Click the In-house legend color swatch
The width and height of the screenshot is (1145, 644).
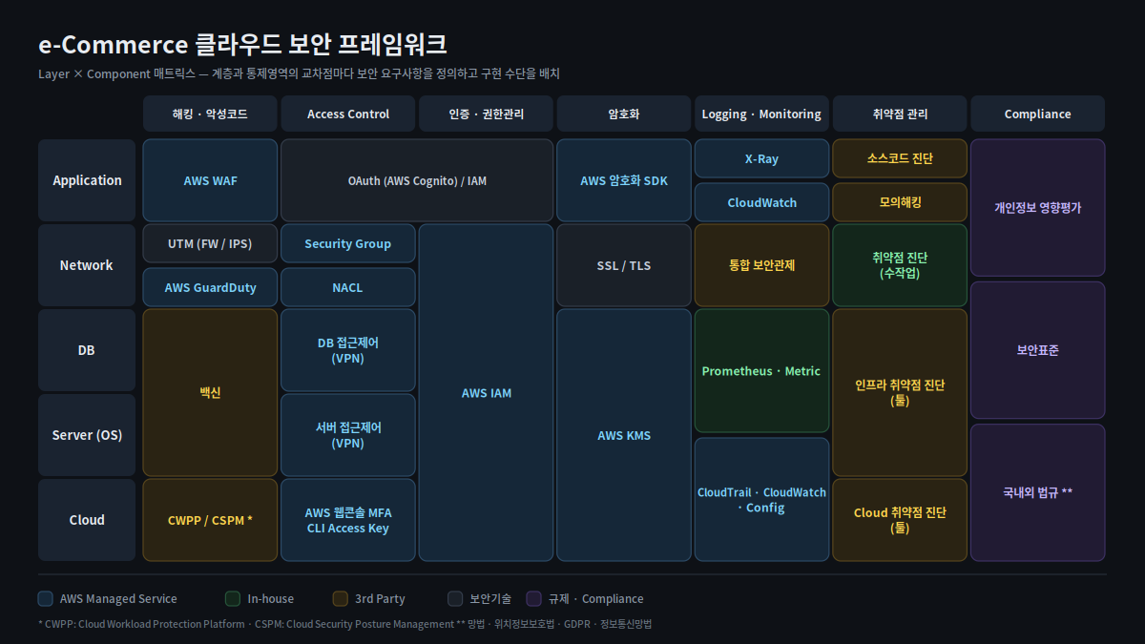[233, 599]
